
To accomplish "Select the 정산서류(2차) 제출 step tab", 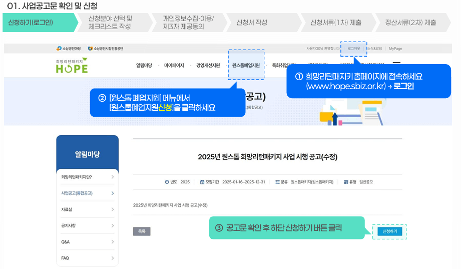I will click(413, 23).
